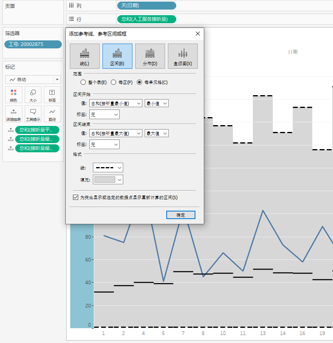Click the x-axis label 10

[223, 333]
